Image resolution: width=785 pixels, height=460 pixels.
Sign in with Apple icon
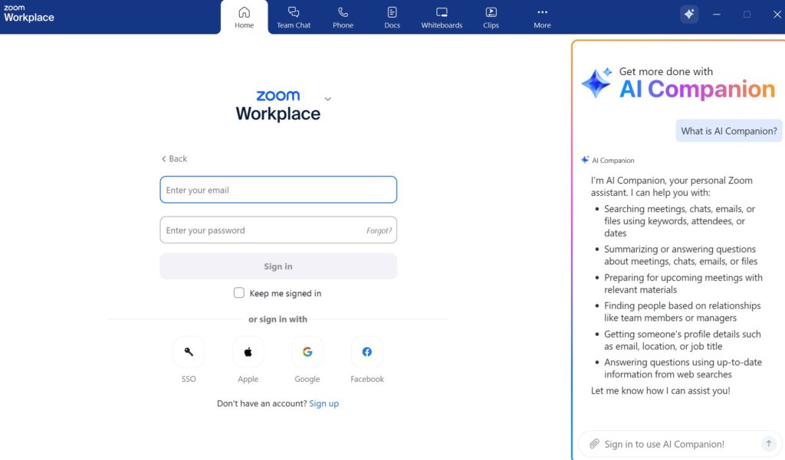pos(248,352)
